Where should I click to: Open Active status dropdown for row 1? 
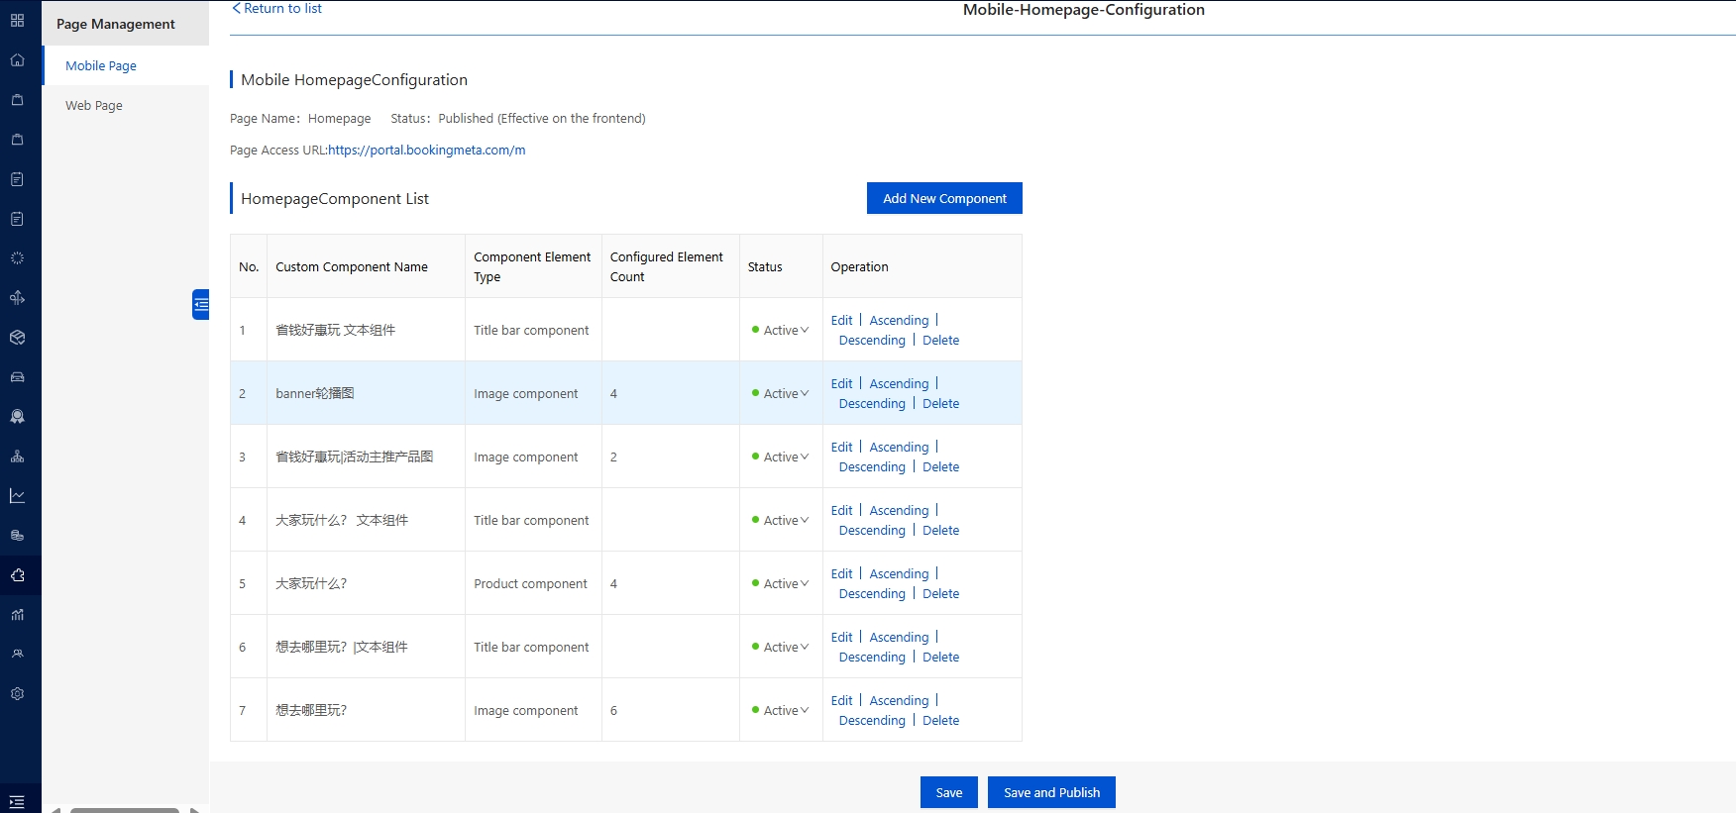[x=785, y=331]
